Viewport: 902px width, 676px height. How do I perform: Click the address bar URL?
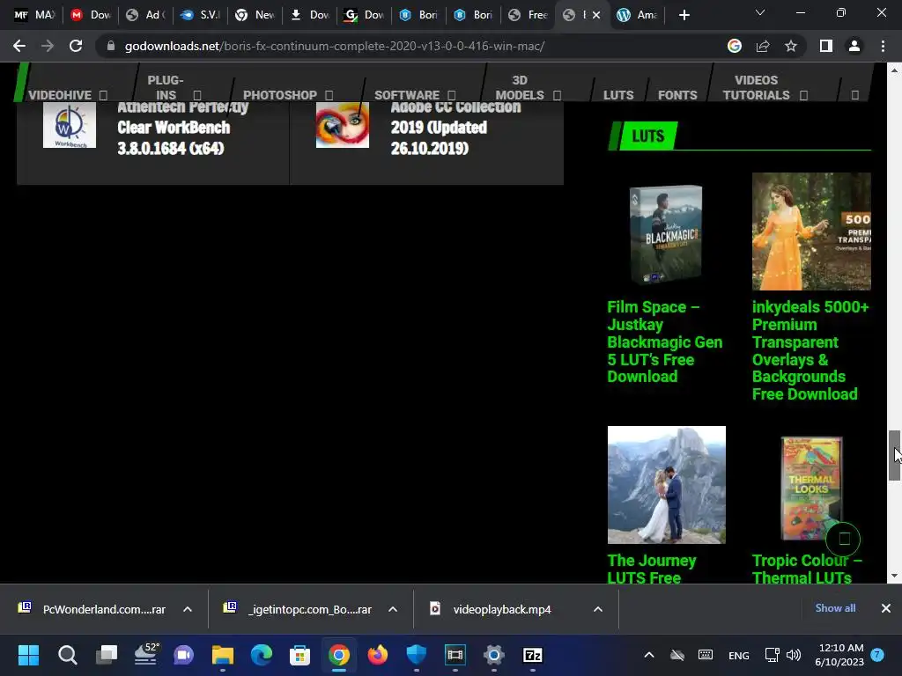coord(334,46)
